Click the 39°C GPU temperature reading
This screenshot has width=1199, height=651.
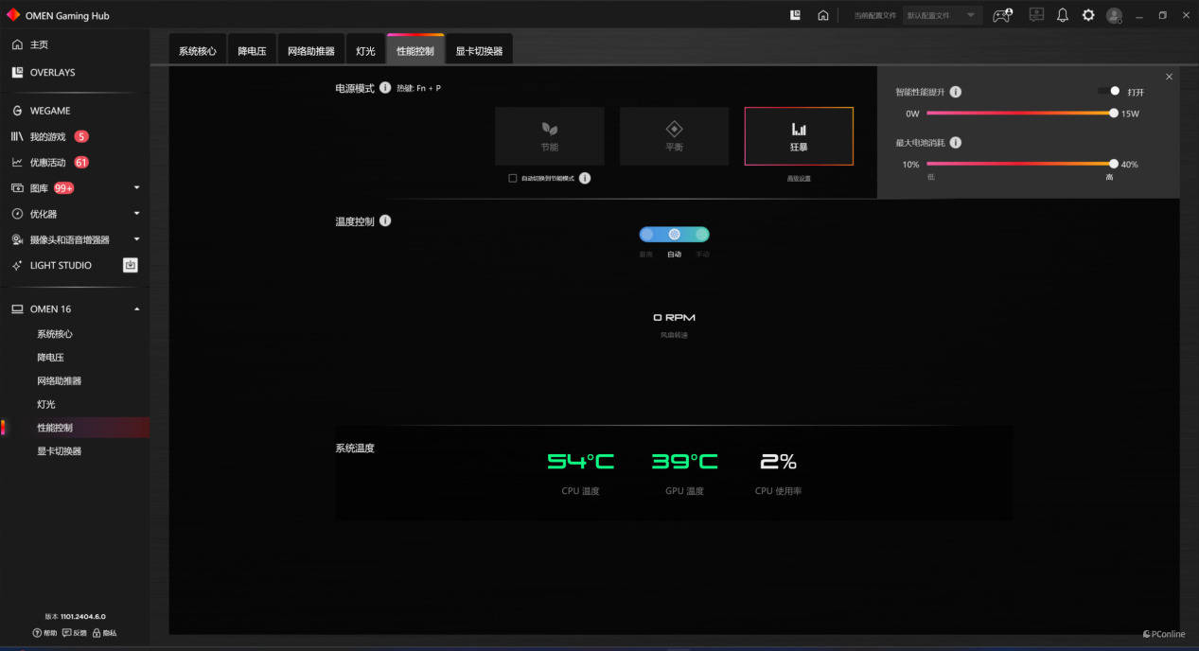click(684, 462)
